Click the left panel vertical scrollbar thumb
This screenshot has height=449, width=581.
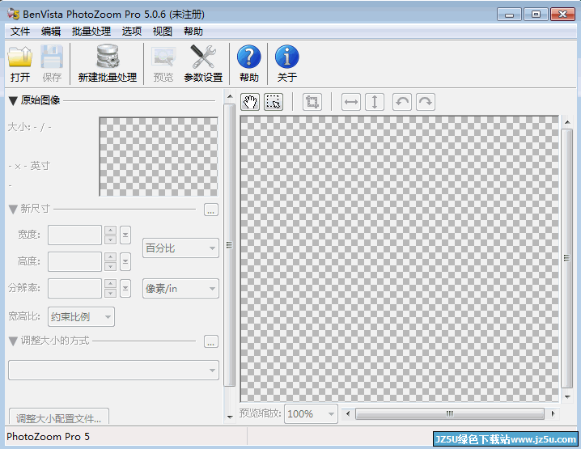[229, 245]
